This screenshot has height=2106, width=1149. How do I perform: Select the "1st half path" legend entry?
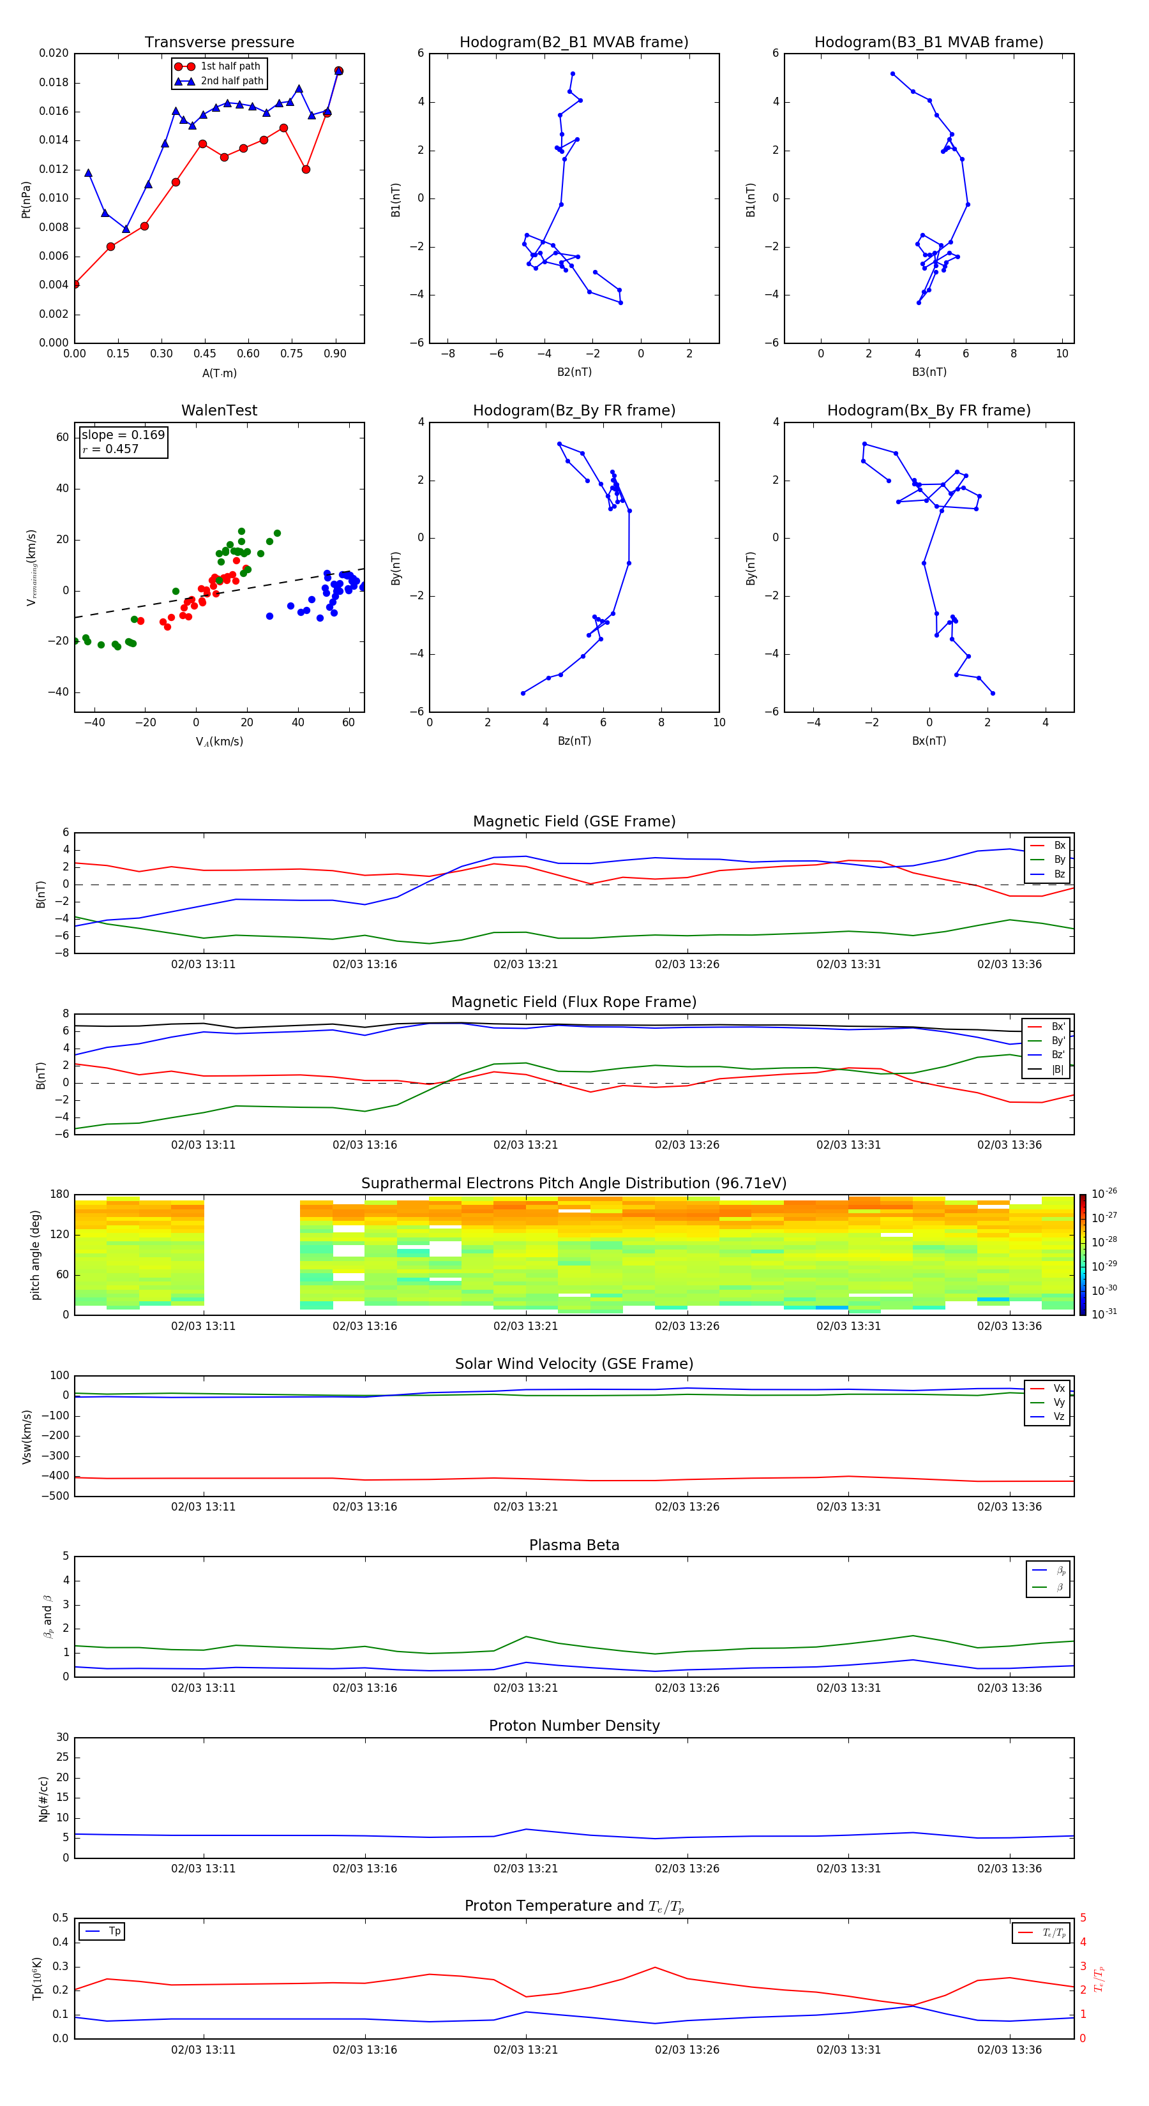[x=218, y=66]
